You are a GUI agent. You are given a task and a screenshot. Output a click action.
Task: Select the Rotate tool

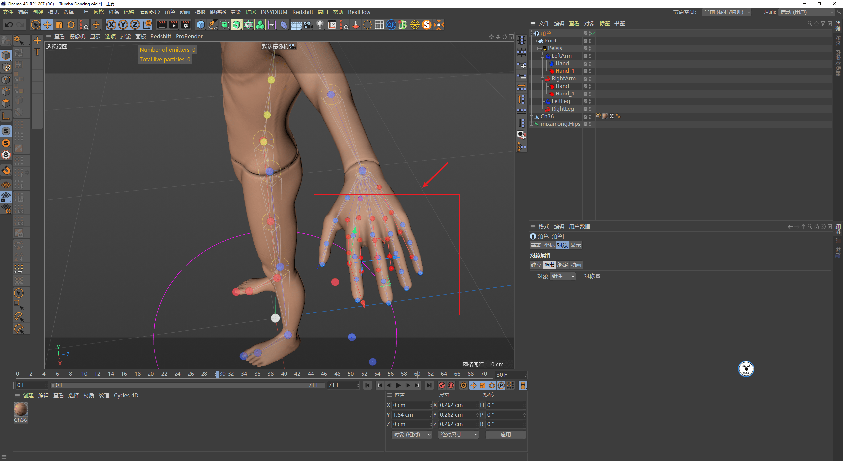point(71,25)
